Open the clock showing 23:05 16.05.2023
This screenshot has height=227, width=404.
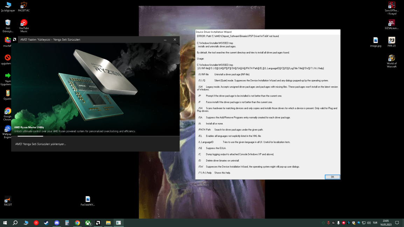point(386,223)
